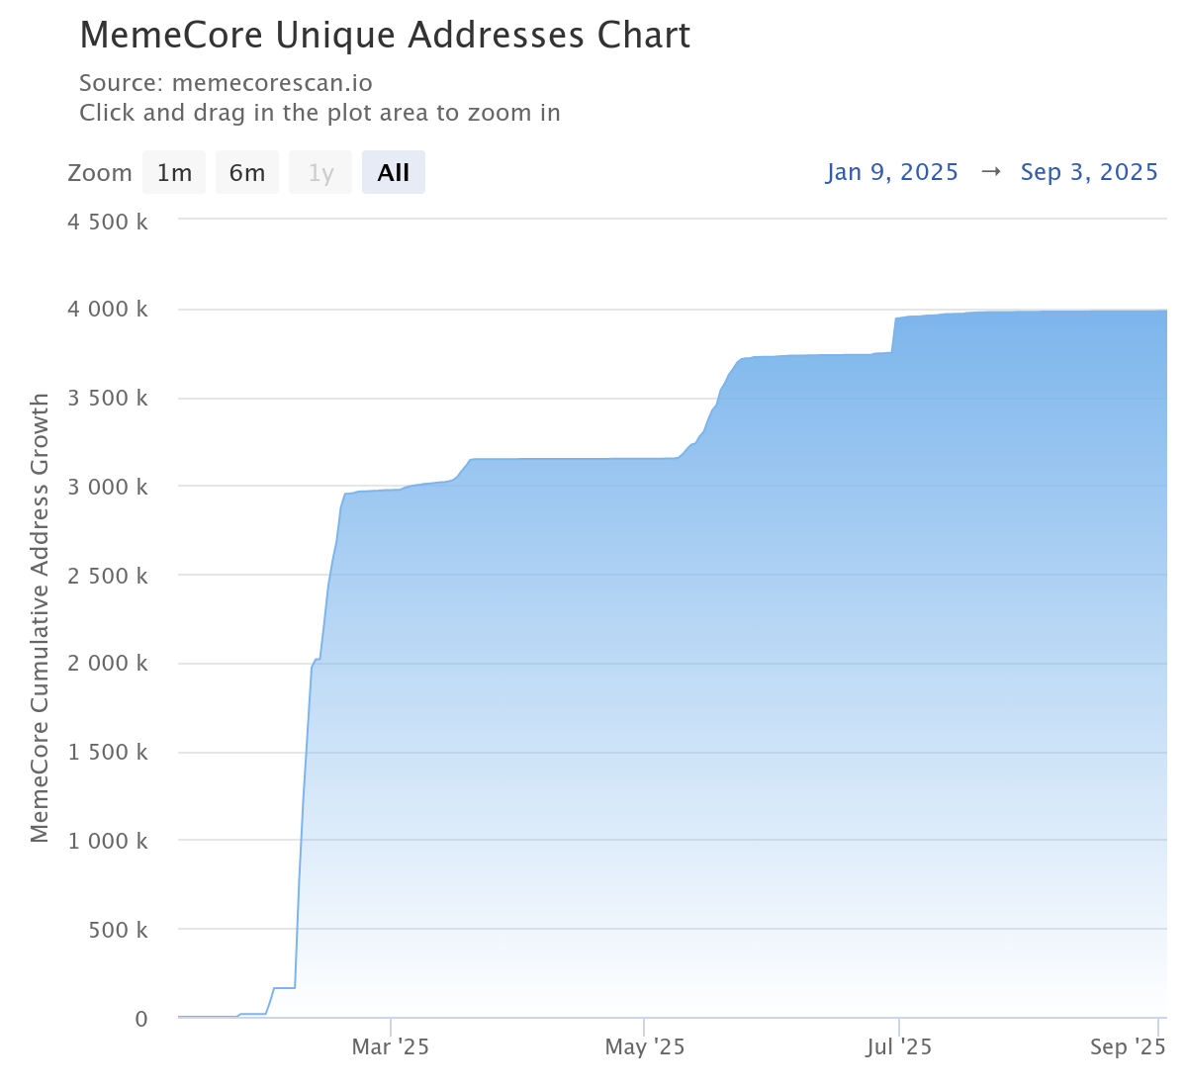
Task: Click the 500 k y-axis label
Action: click(x=118, y=930)
